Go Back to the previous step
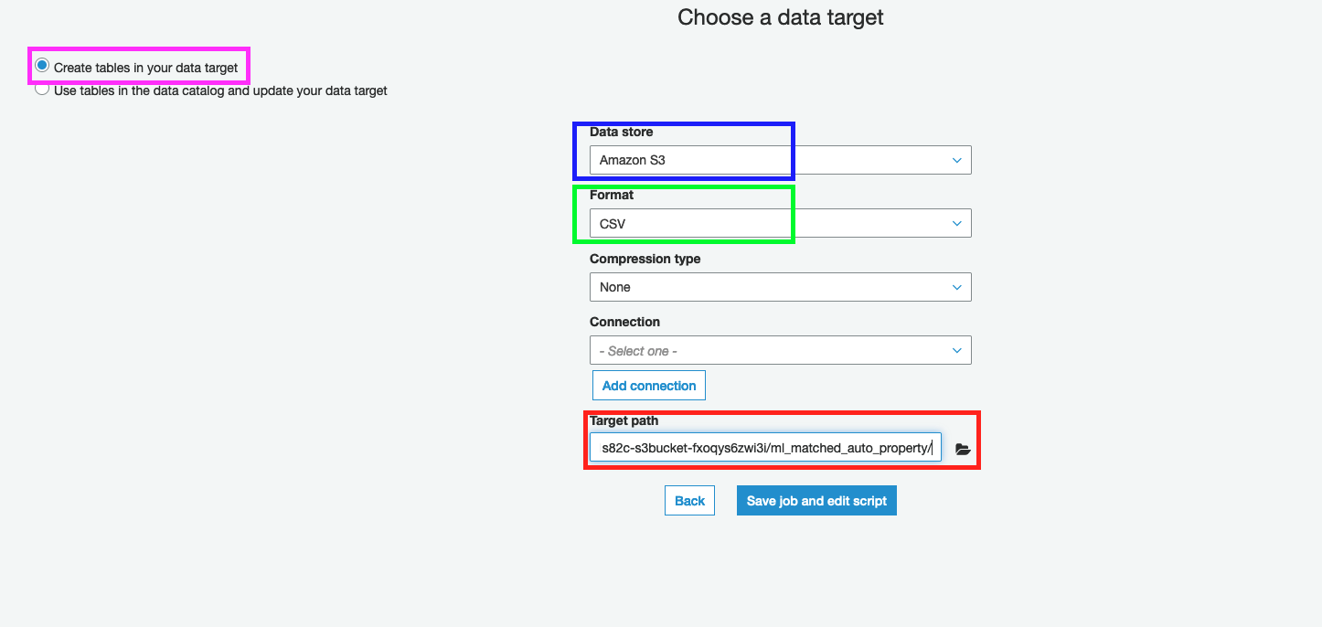 [x=689, y=500]
